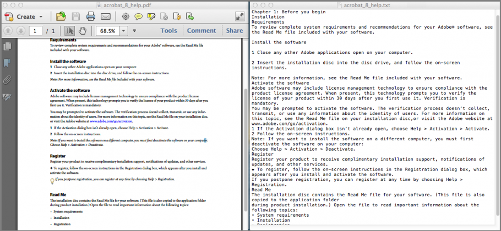Viewport: 501px width, 231px height.
Task: Click the 'Register' heading in PDF
Action: pos(58,156)
